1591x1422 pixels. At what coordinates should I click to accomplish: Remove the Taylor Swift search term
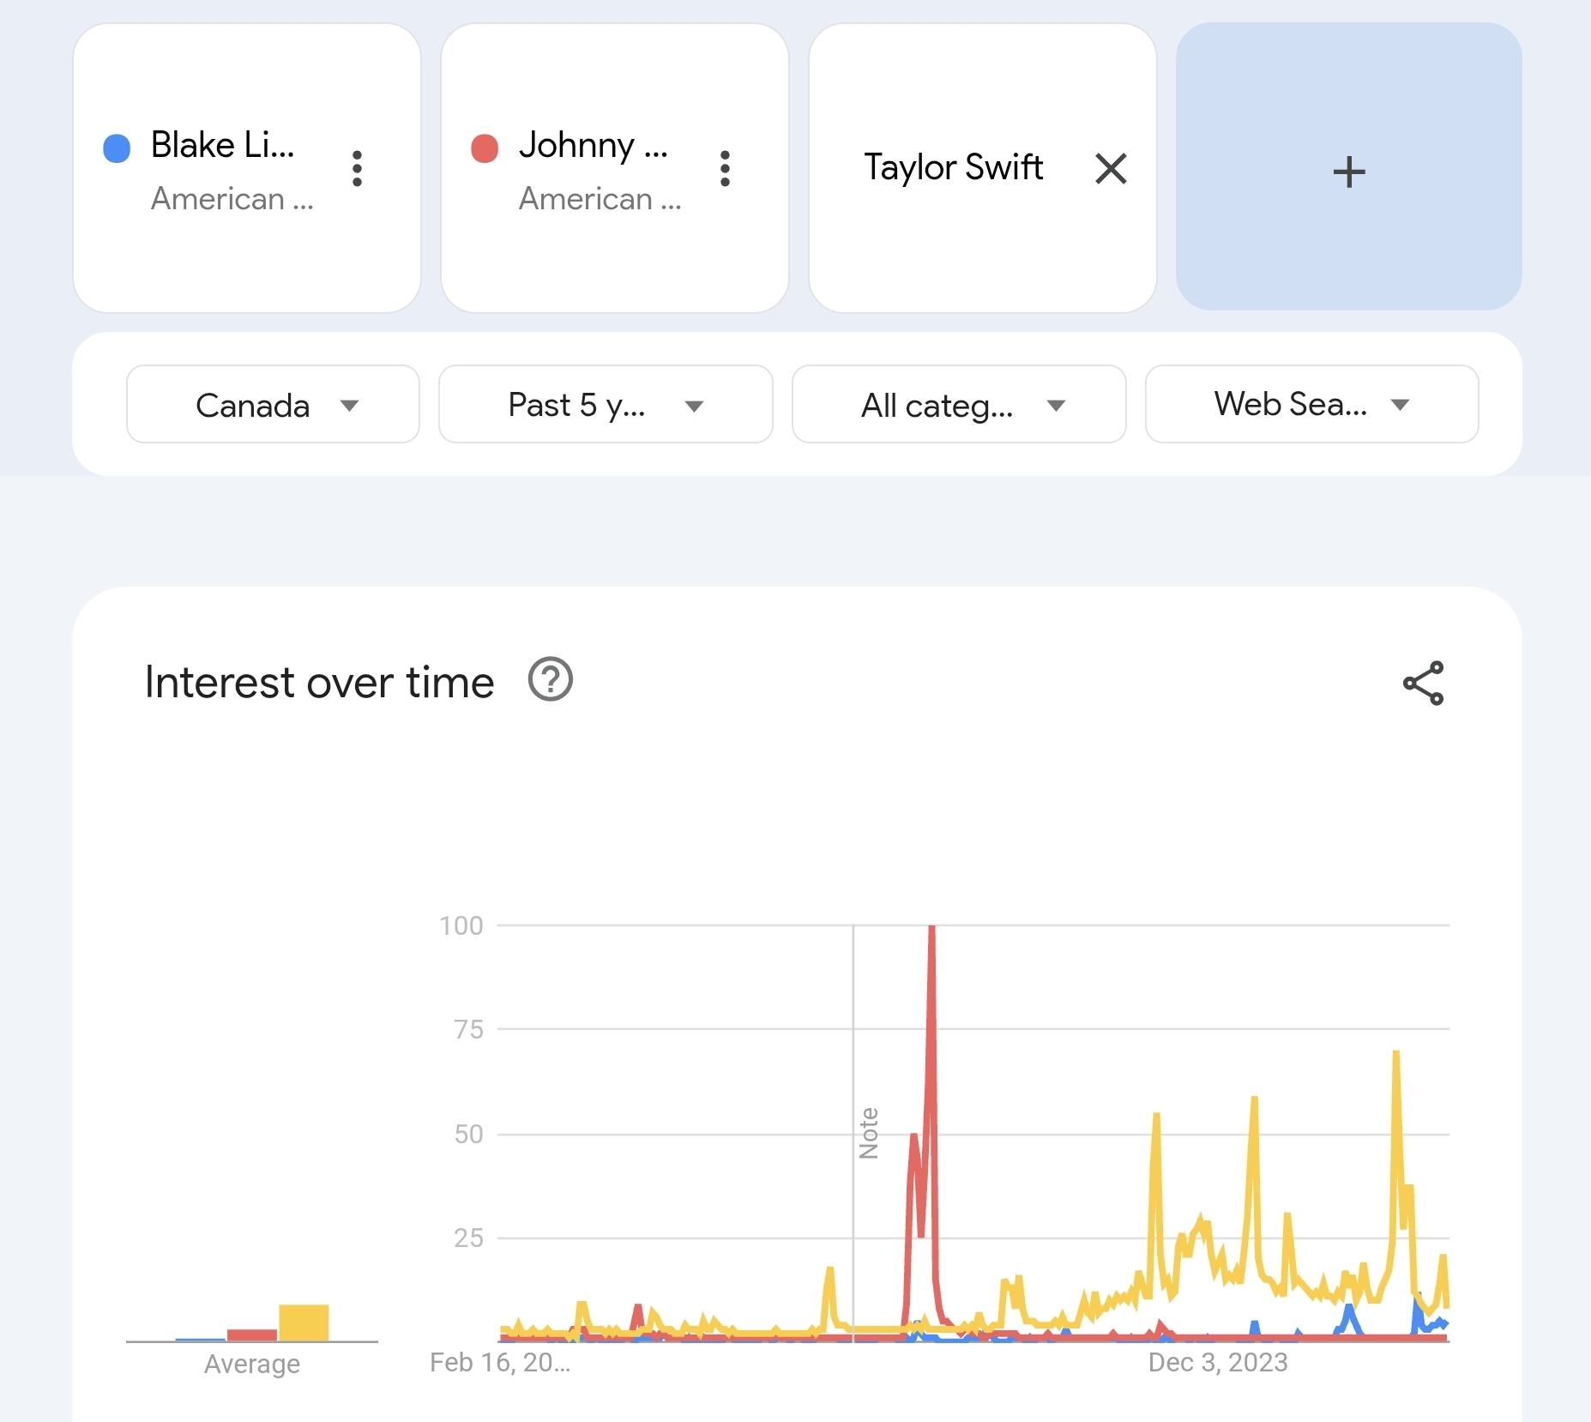click(1111, 169)
